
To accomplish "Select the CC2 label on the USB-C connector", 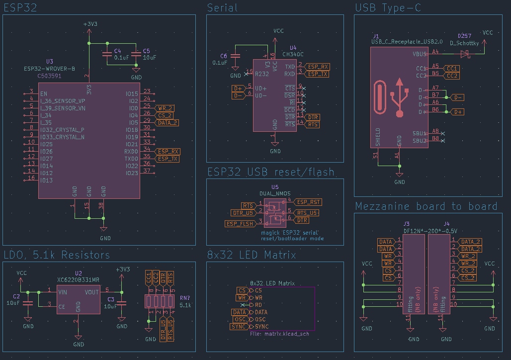I will [x=452, y=76].
